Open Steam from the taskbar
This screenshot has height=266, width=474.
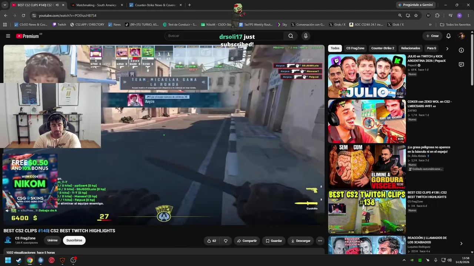19,260
